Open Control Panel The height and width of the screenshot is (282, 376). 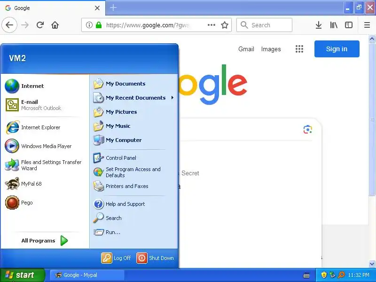(134, 158)
